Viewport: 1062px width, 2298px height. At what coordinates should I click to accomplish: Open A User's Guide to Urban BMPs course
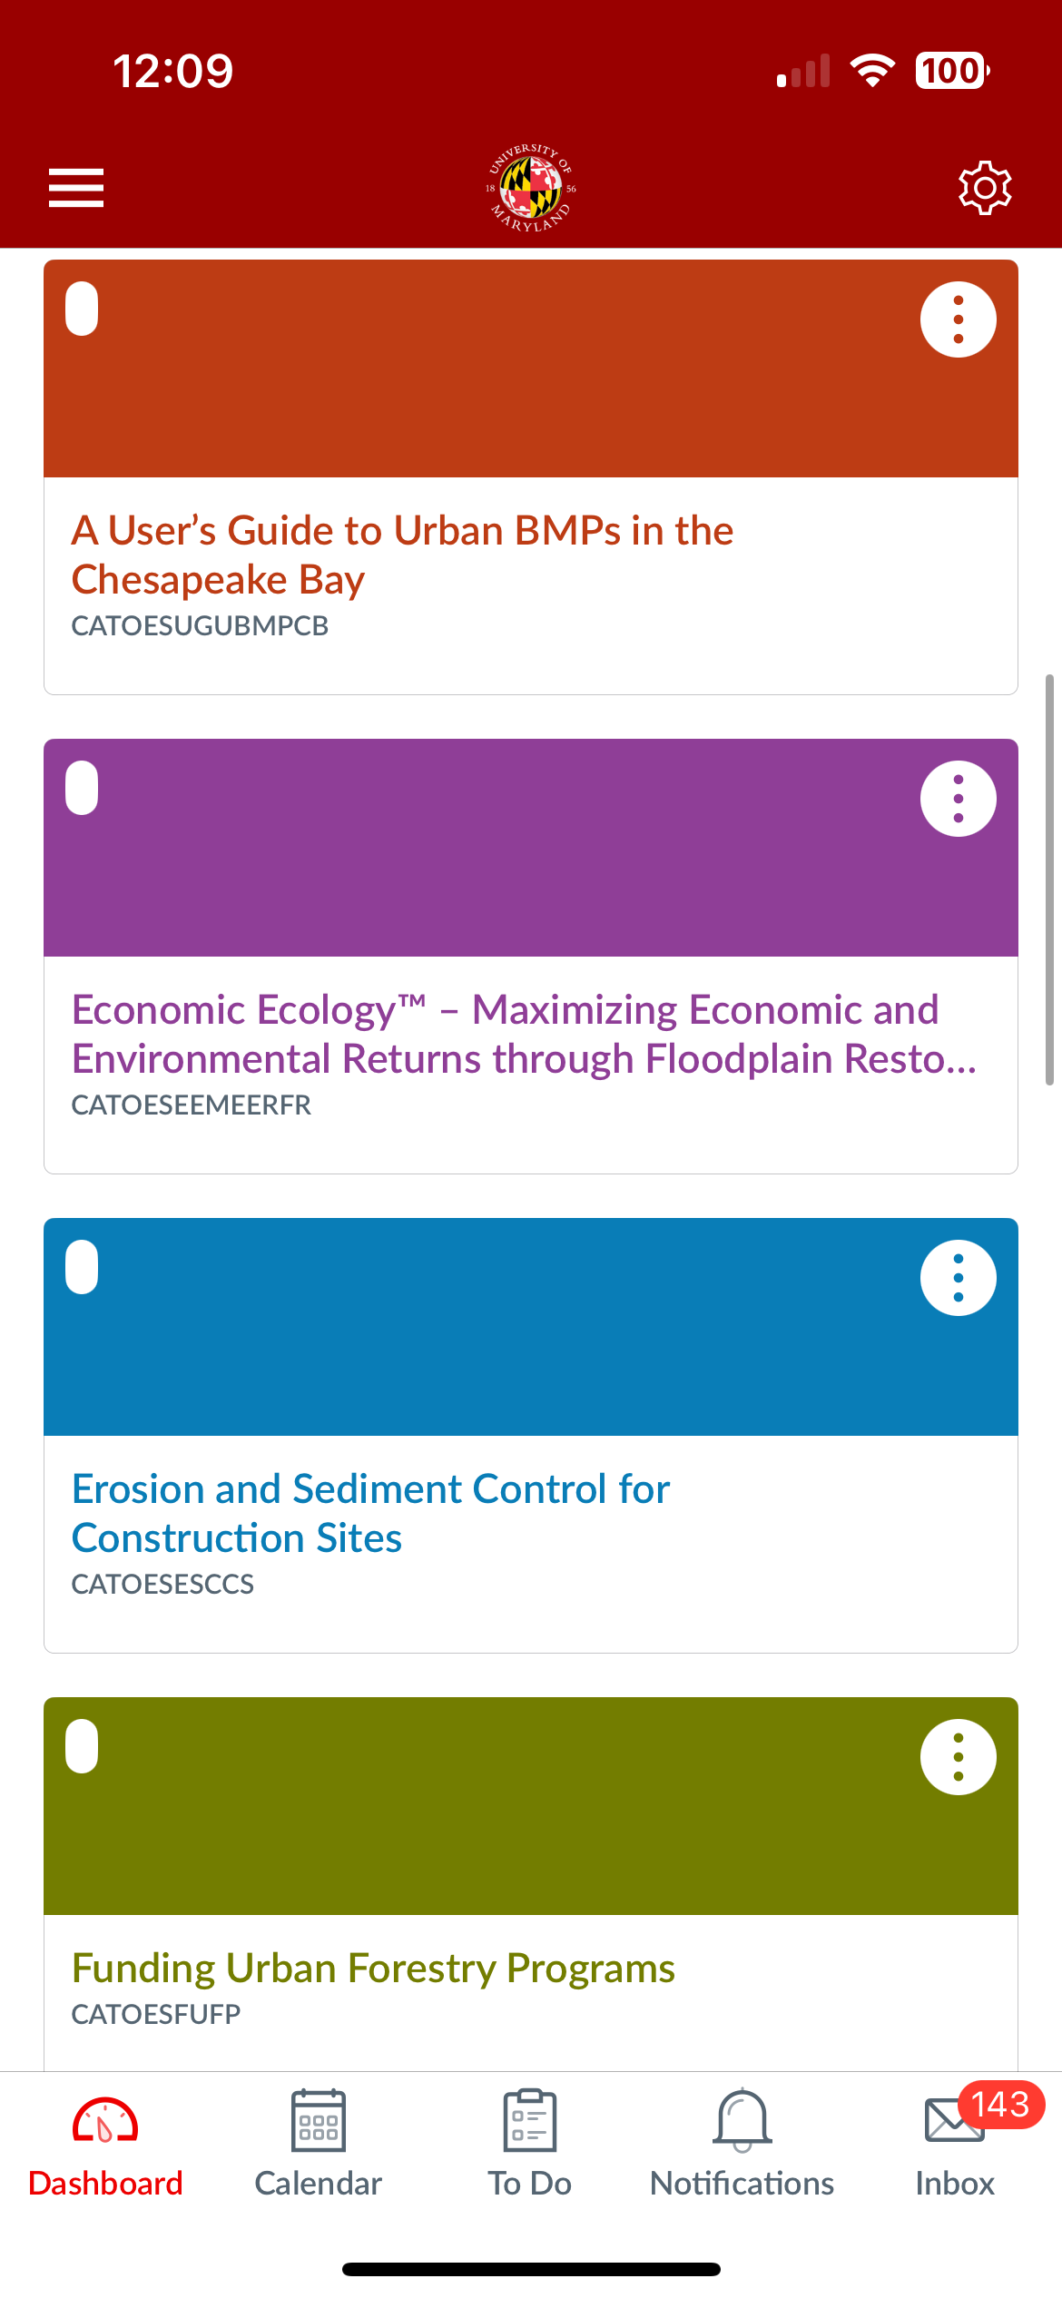[402, 555]
